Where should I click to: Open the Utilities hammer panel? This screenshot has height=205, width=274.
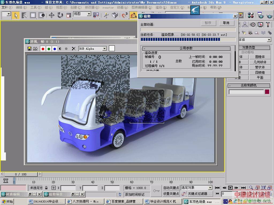(268, 25)
